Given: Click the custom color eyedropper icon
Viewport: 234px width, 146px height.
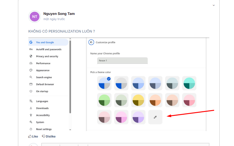Looking at the screenshot, I should (x=155, y=117).
